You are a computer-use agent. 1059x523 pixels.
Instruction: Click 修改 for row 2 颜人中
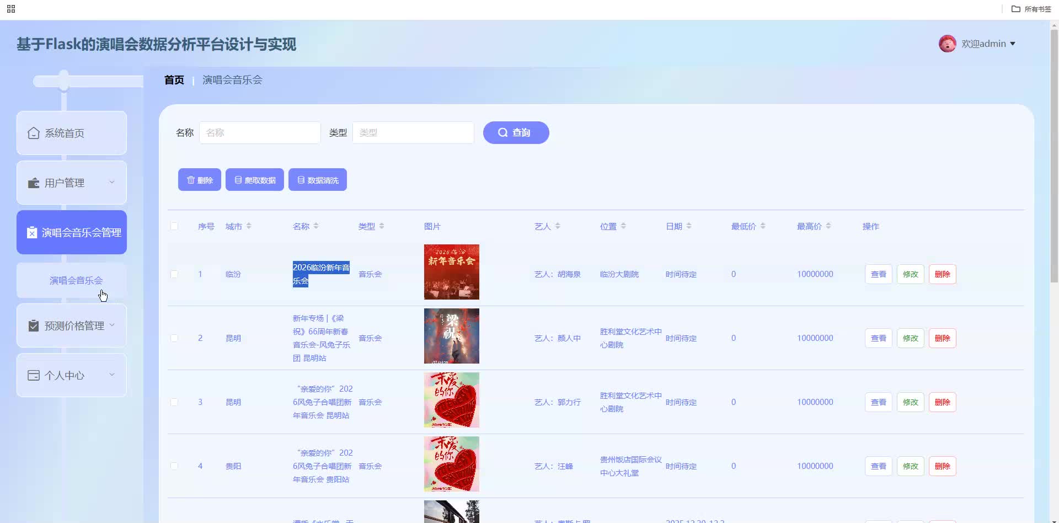pos(911,338)
